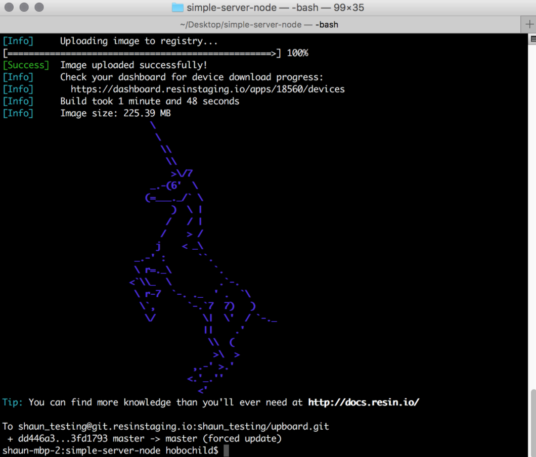This screenshot has height=457, width=536.
Task: Click the folder proxy icon in title bar
Action: [177, 8]
